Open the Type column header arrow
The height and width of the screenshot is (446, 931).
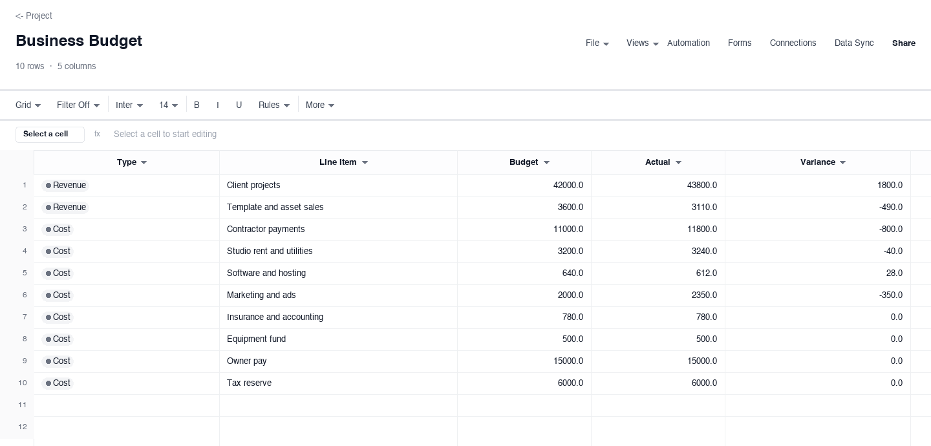[144, 163]
